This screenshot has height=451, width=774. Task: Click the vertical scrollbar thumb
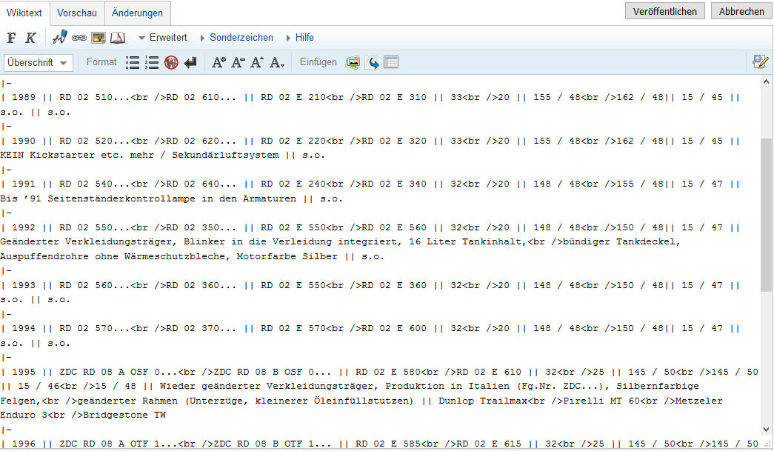[766, 215]
